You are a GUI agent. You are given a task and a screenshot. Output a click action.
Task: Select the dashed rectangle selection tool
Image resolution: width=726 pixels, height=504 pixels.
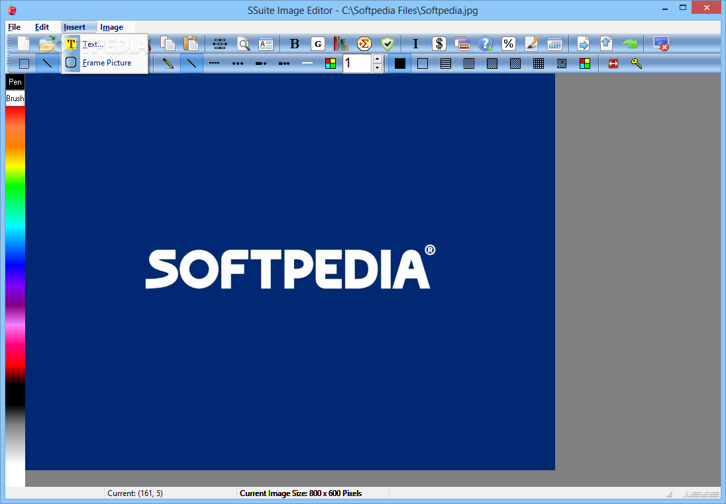pyautogui.click(x=24, y=63)
